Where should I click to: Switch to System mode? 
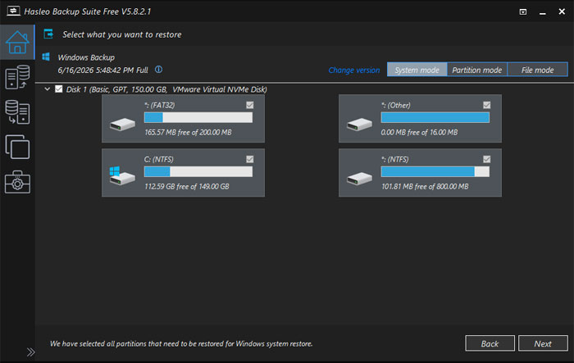[x=417, y=70]
